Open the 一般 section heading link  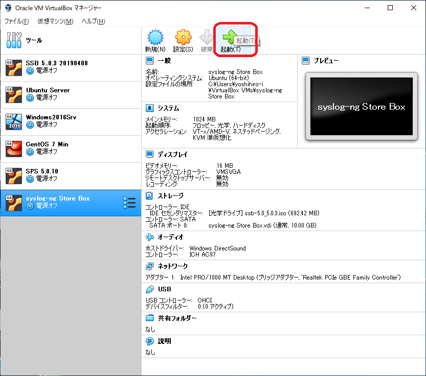(164, 60)
